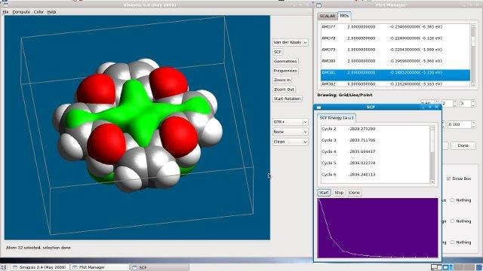Click the show desktop icon in the taskbar
The width and height of the screenshot is (483, 271).
pyautogui.click(x=3, y=267)
